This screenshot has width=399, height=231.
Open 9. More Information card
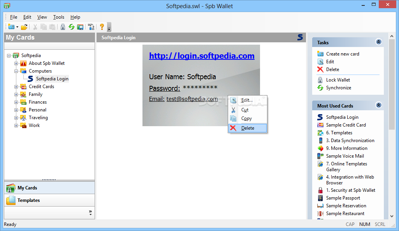(x=346, y=148)
